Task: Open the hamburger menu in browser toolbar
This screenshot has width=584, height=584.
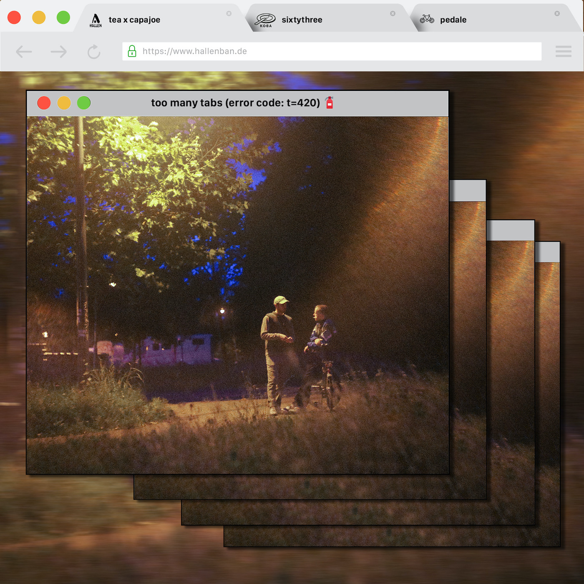Action: 563,51
